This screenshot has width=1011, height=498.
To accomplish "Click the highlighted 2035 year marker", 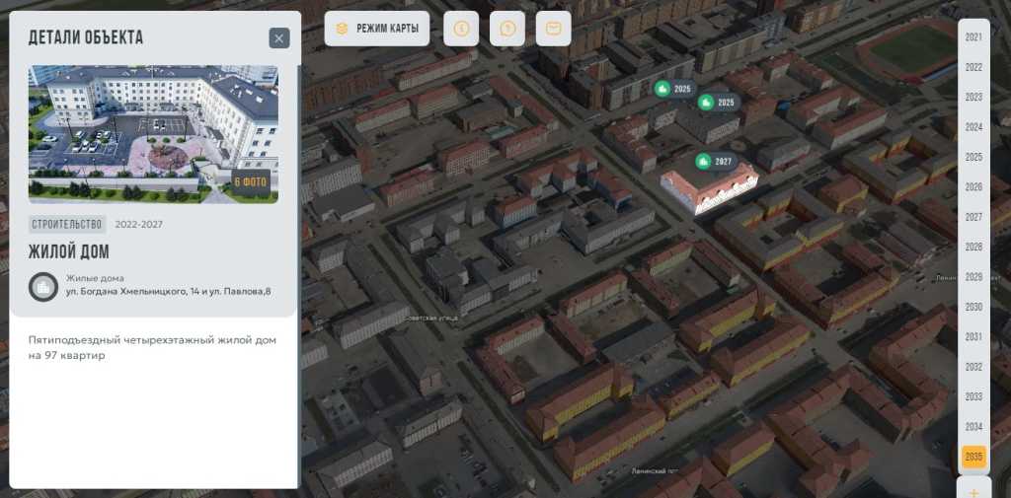I will click(973, 457).
